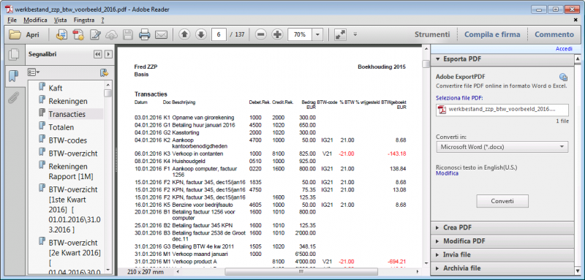Click the bookmarks panel scroll up arrow
This screenshot has width=585, height=280.
point(107,85)
